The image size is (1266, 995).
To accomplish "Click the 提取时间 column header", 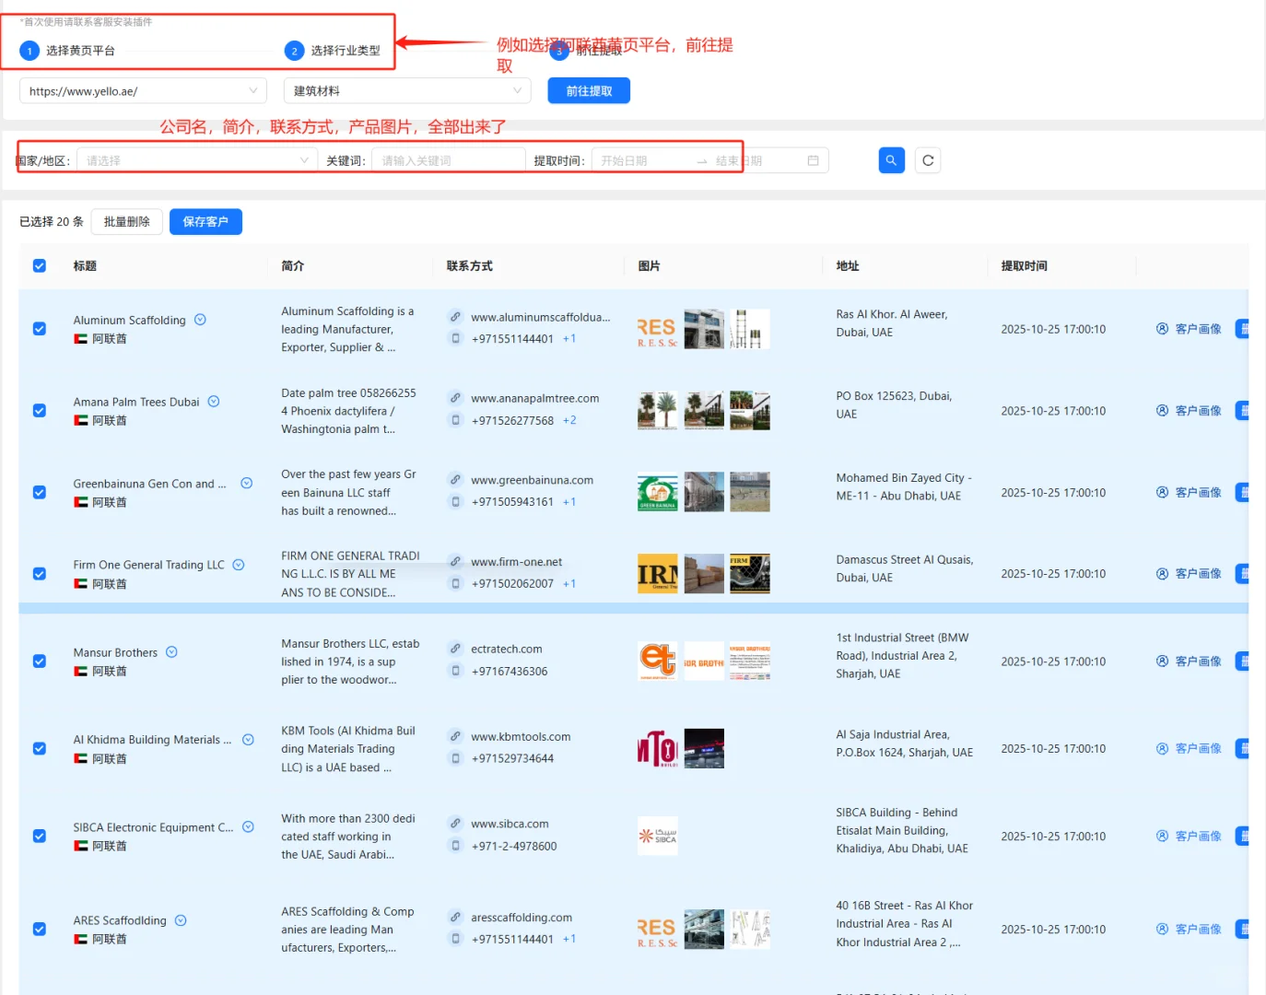I will pos(1025,266).
